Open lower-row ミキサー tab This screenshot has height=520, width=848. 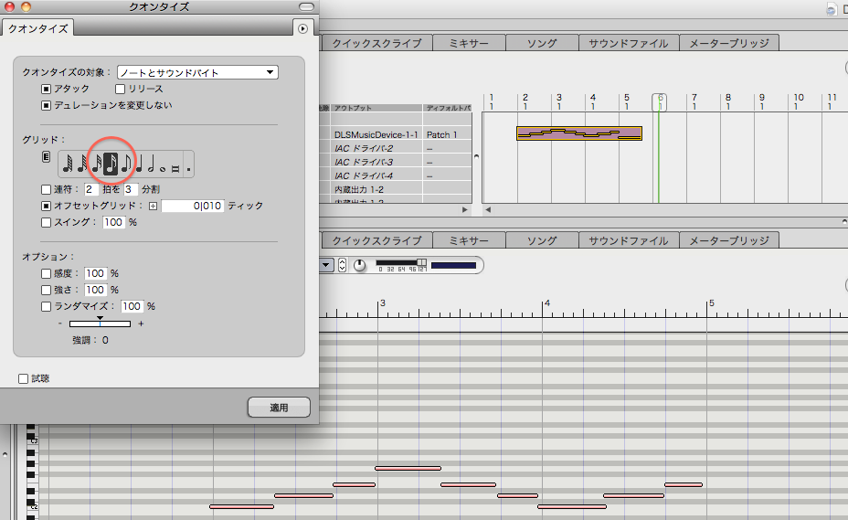click(469, 240)
